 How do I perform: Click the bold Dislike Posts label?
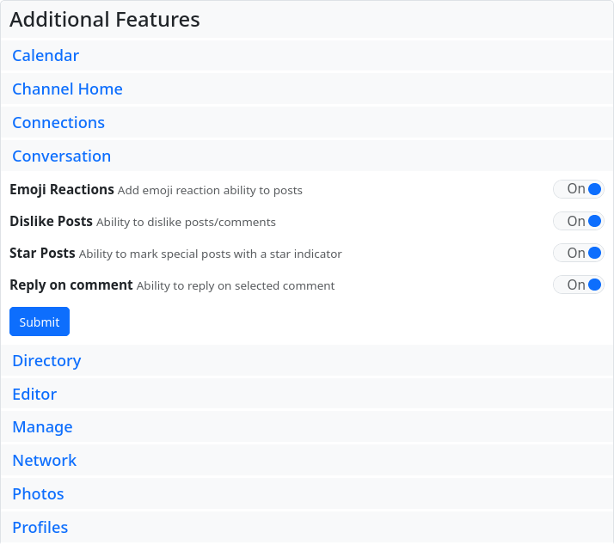click(x=51, y=221)
